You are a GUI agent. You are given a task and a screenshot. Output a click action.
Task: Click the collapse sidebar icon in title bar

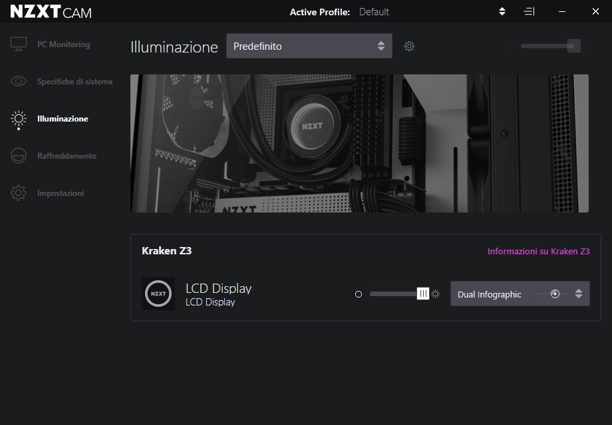click(529, 12)
